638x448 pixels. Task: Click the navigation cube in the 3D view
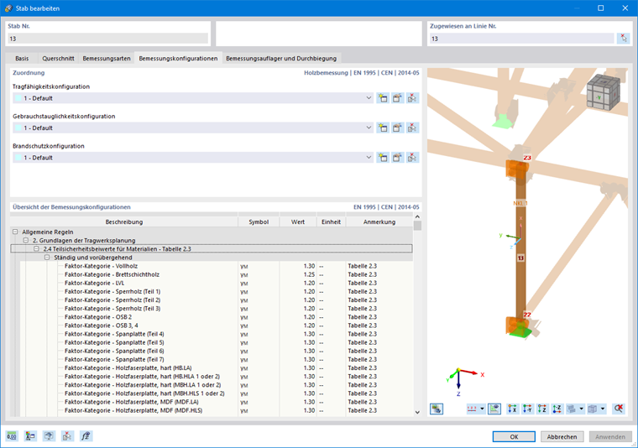click(604, 92)
